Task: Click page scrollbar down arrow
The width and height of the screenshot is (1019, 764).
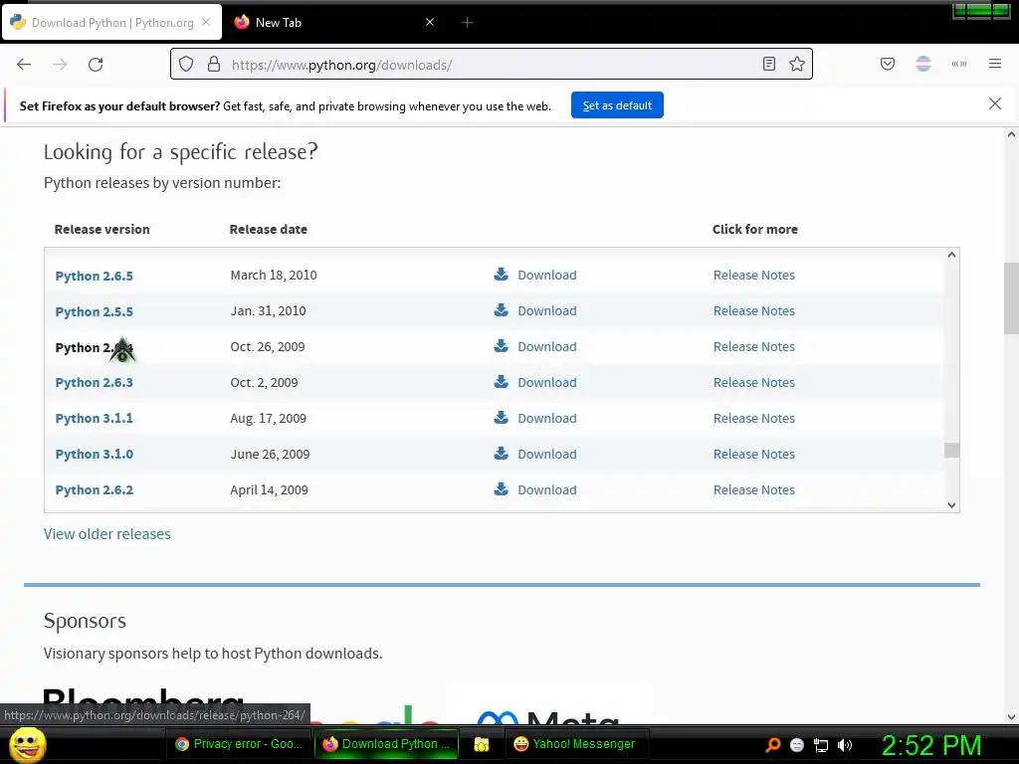Action: coord(1011,717)
